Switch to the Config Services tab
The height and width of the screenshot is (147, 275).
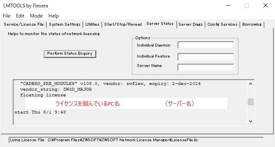pyautogui.click(x=223, y=24)
